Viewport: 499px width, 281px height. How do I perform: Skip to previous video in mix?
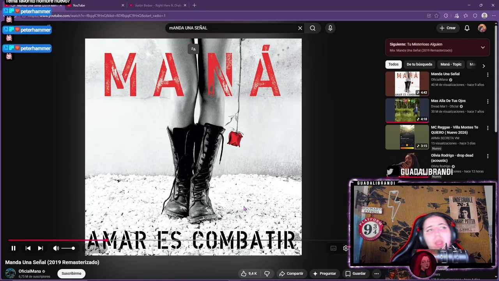click(28, 248)
